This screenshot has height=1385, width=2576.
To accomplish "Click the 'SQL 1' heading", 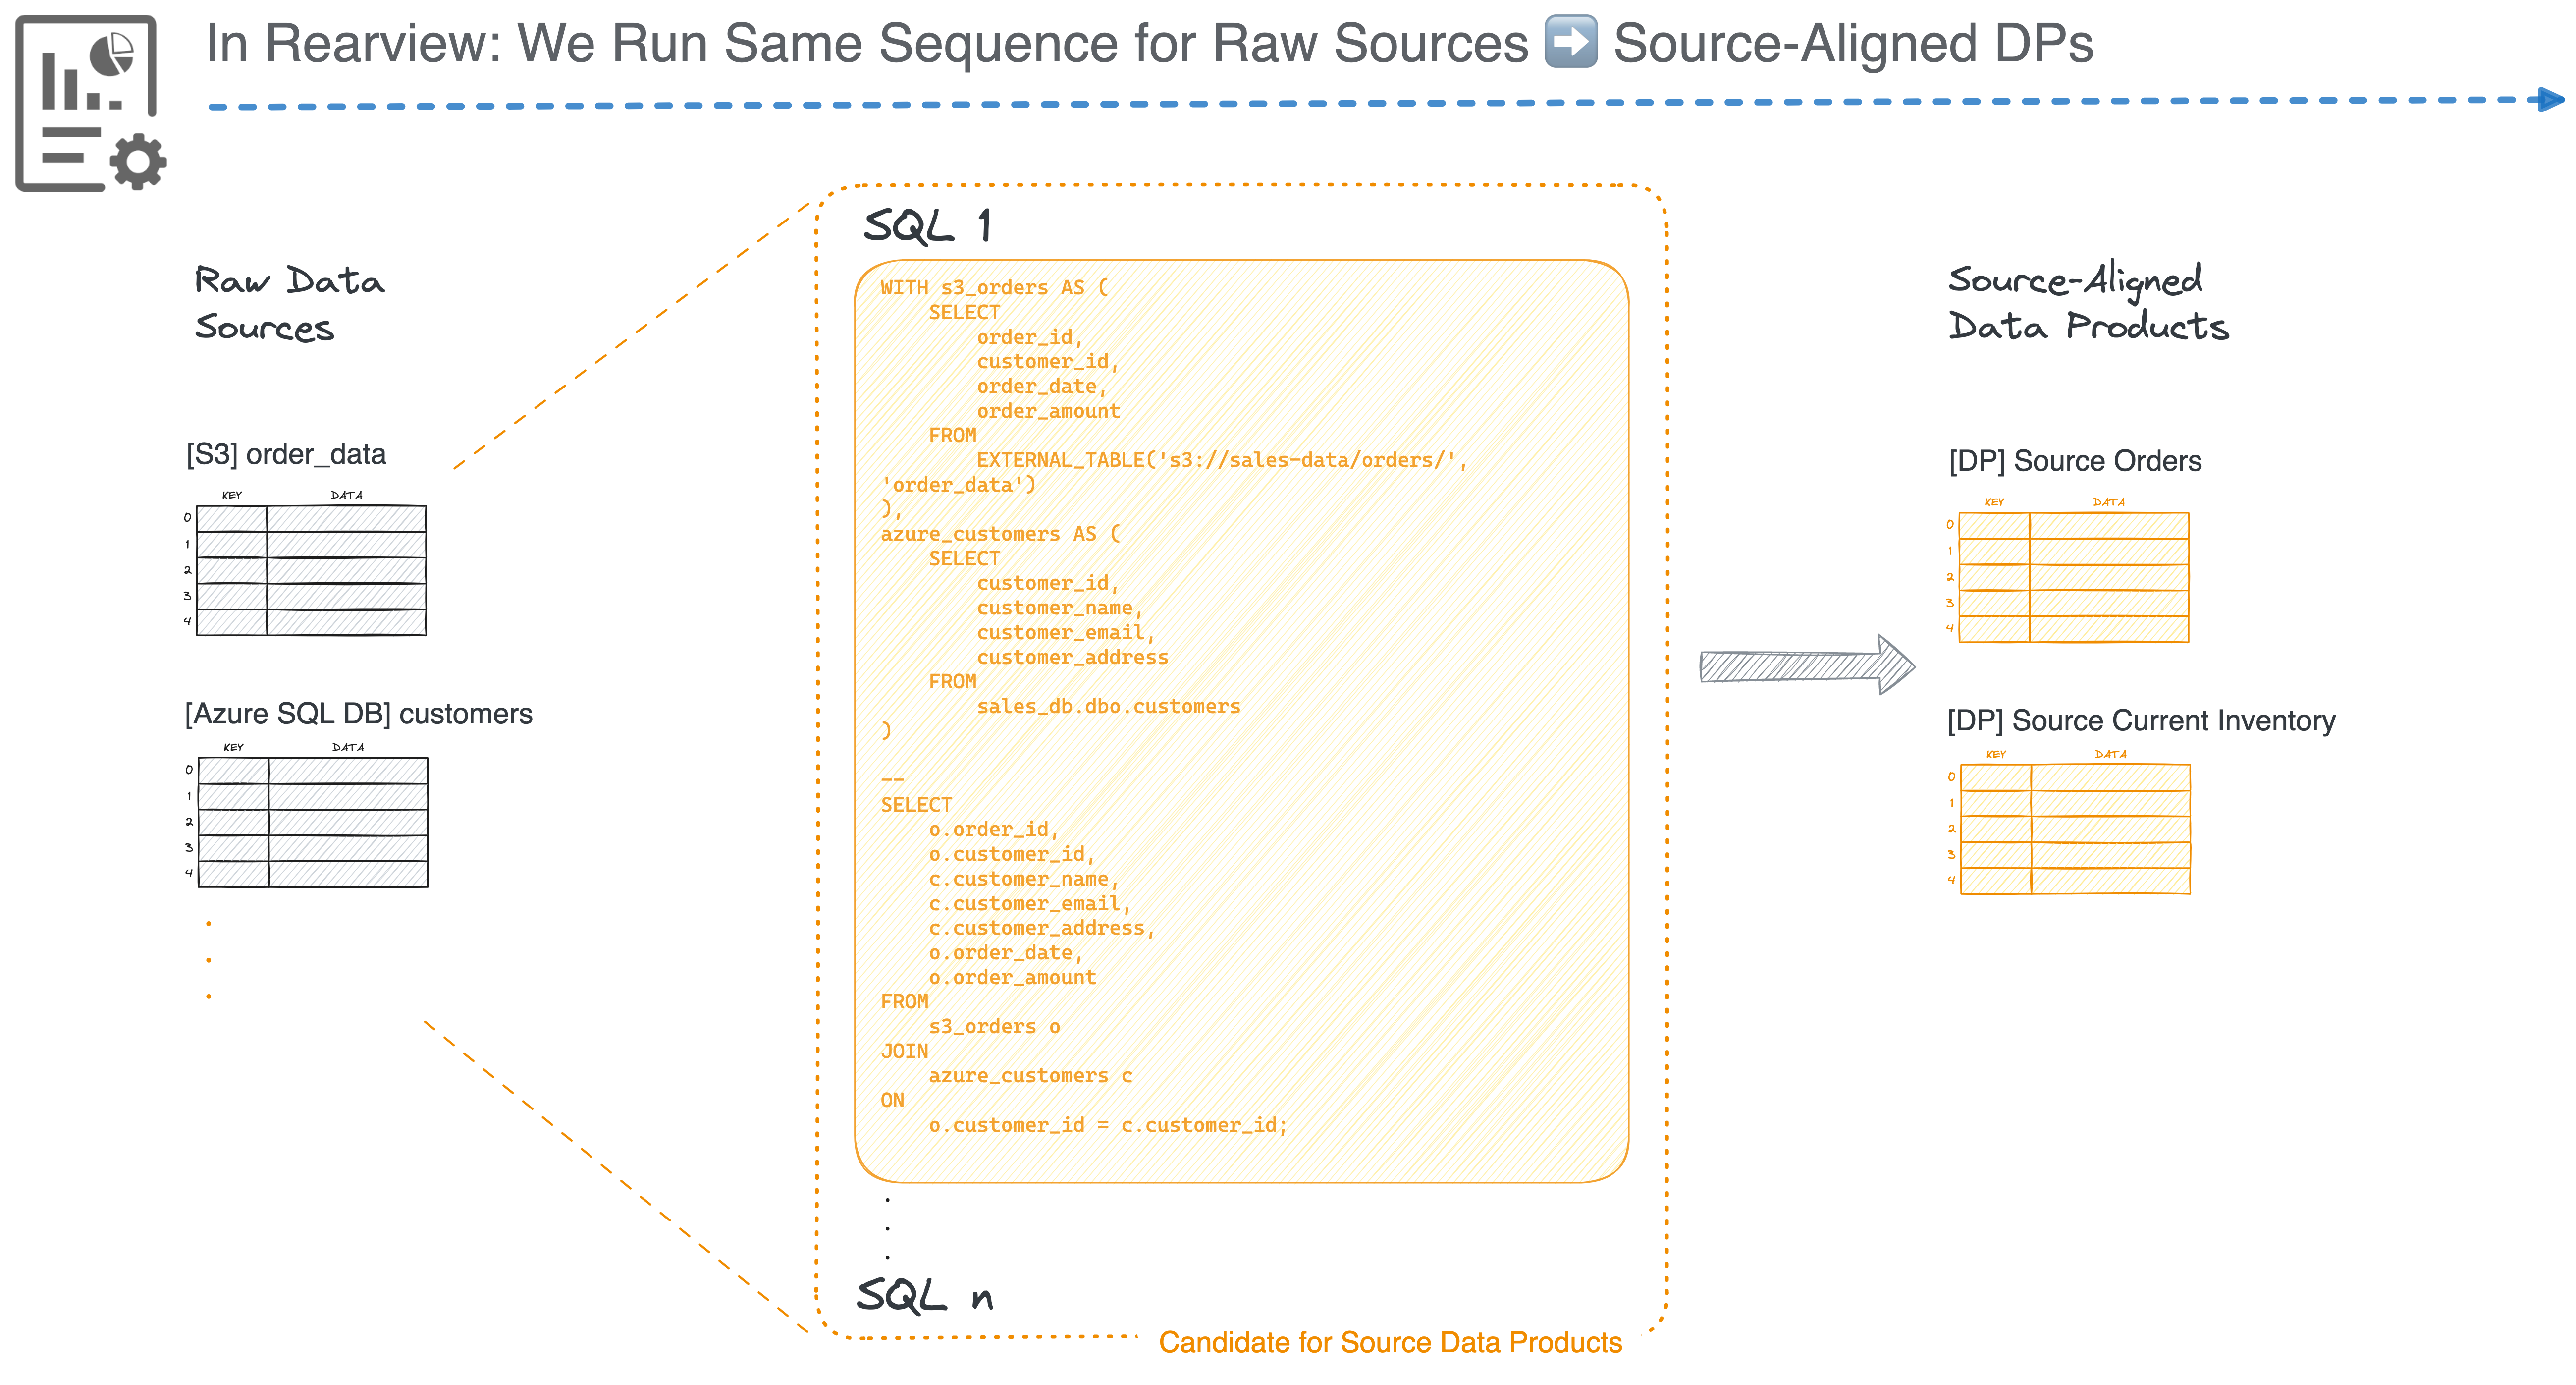I will [x=928, y=226].
